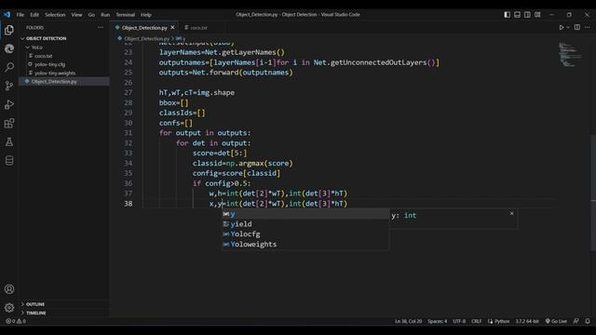This screenshot has height=335, width=596.
Task: Customize layout icon in title bar
Action: pos(537,15)
